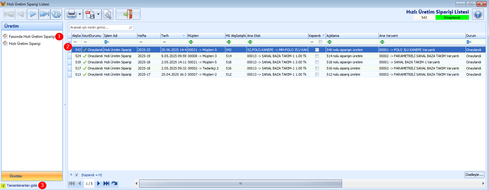Image resolution: width=489 pixels, height=190 pixels.
Task: Click the printer icon
Action: tap(71, 14)
